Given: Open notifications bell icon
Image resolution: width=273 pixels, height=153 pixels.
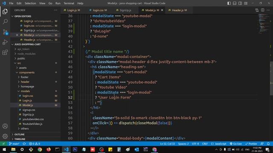Looking at the screenshot, I should coord(268,144).
